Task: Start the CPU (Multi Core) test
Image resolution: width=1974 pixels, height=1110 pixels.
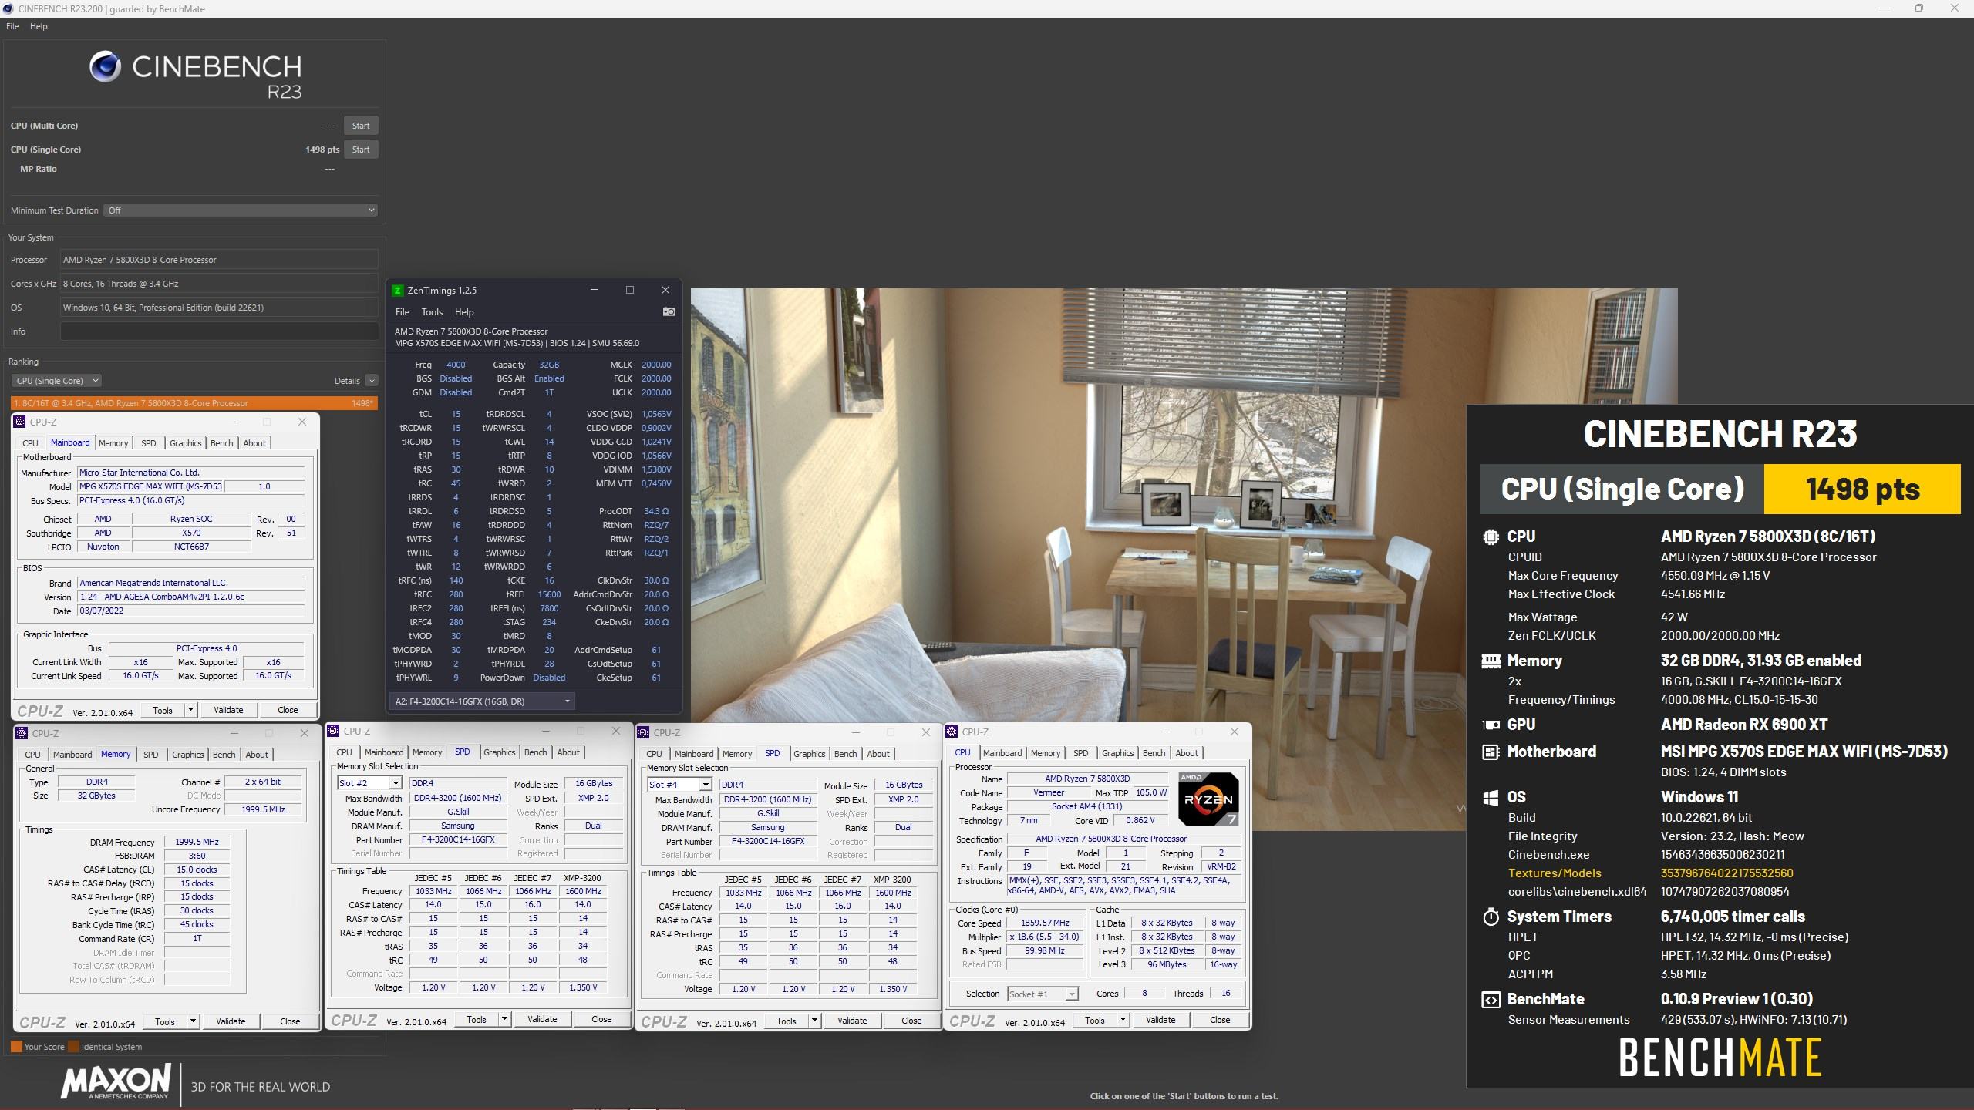Action: coord(361,126)
